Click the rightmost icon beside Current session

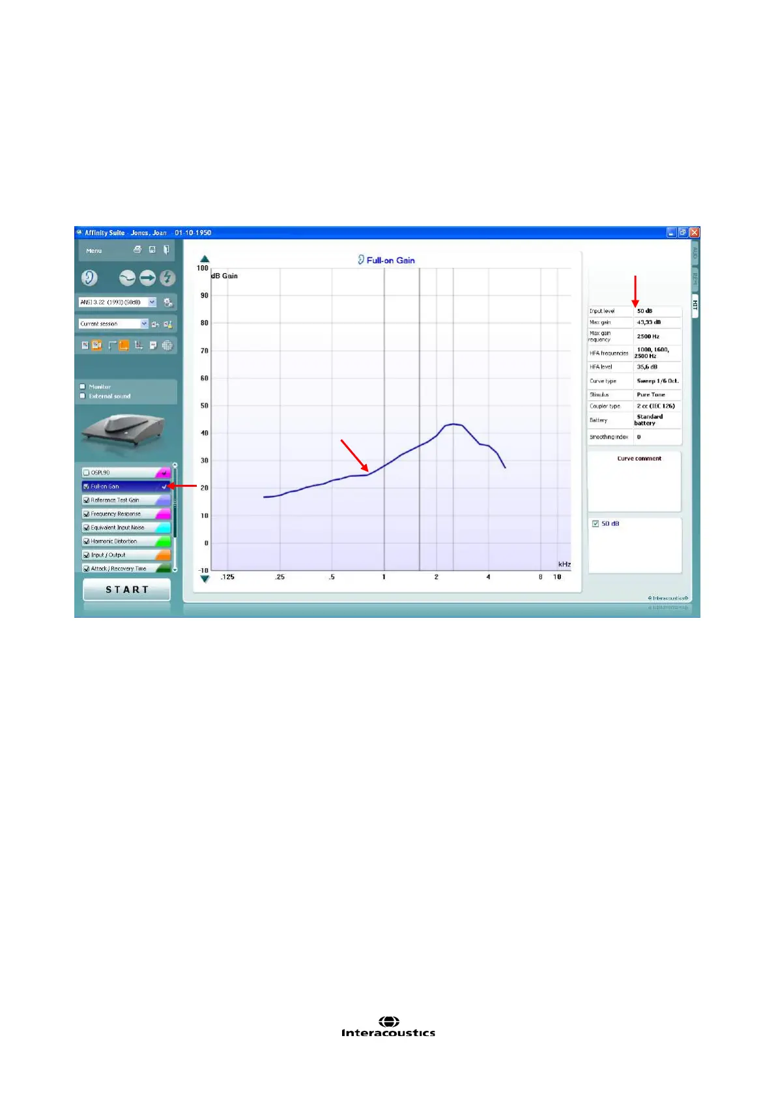(x=168, y=324)
